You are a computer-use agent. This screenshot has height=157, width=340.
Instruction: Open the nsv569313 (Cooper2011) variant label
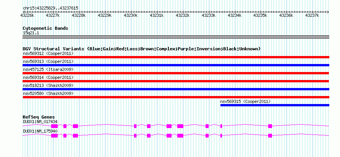coord(48,61)
